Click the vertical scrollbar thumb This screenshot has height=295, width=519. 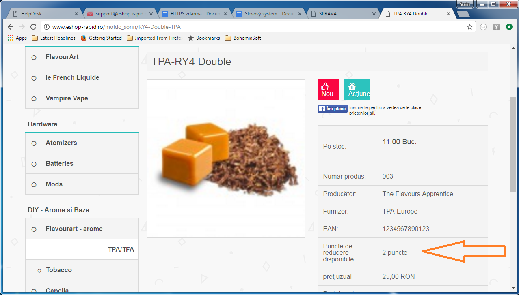[513, 144]
